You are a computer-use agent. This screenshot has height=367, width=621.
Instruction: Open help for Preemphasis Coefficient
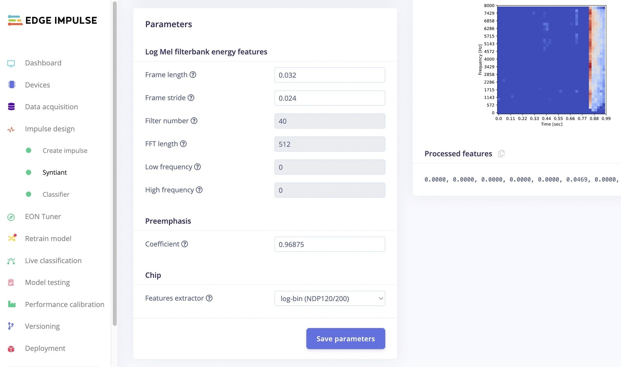[185, 244]
